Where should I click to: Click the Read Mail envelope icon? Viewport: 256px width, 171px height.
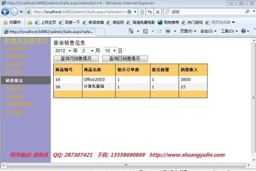tap(159, 31)
